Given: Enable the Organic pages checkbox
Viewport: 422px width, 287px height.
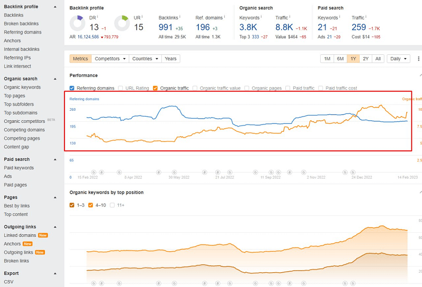Looking at the screenshot, I should 247,88.
